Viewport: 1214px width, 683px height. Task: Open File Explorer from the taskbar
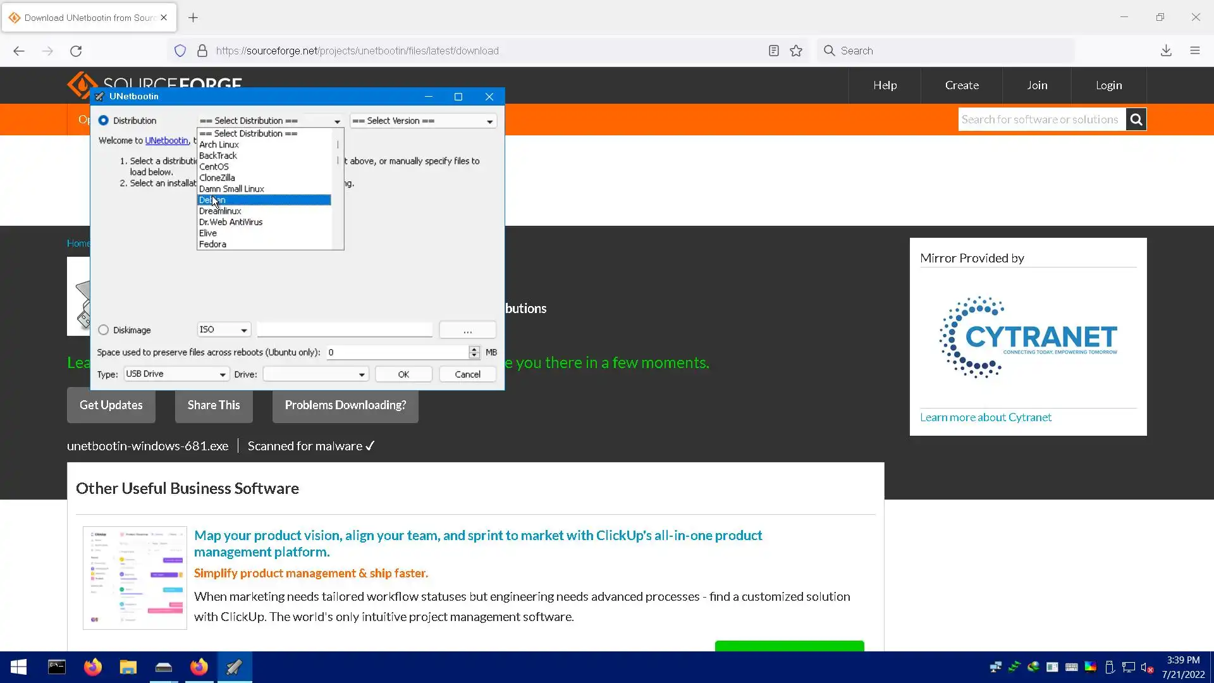[128, 667]
